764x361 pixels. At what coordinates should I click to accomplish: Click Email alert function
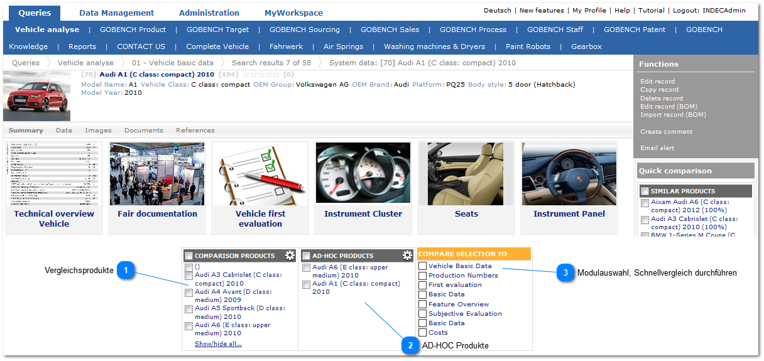(x=657, y=148)
